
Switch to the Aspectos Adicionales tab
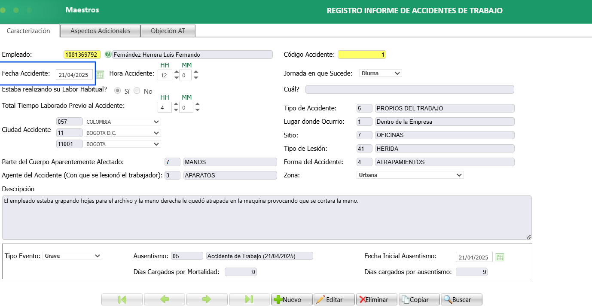[100, 30]
